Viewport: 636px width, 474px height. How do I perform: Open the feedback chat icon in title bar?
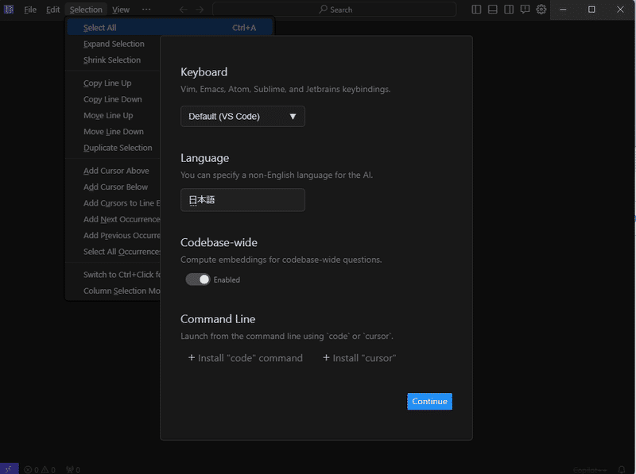click(525, 10)
